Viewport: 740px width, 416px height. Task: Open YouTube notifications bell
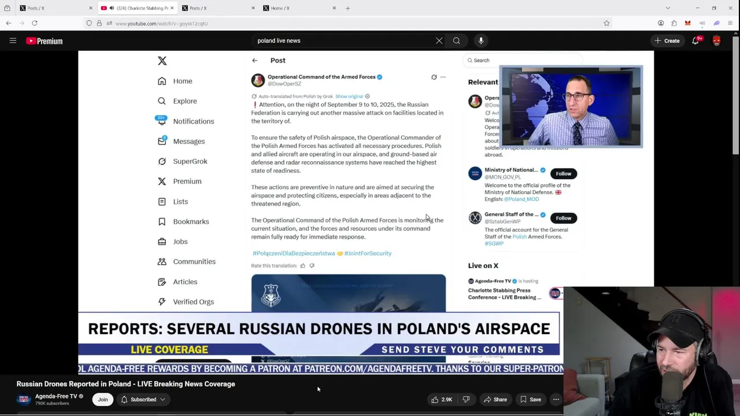[x=695, y=40]
